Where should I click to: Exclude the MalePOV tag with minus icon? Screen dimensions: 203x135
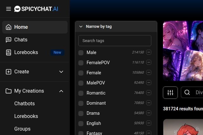149,83
